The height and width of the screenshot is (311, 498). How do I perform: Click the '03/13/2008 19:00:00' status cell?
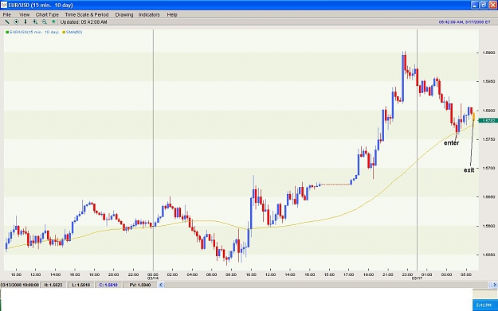tap(20, 285)
